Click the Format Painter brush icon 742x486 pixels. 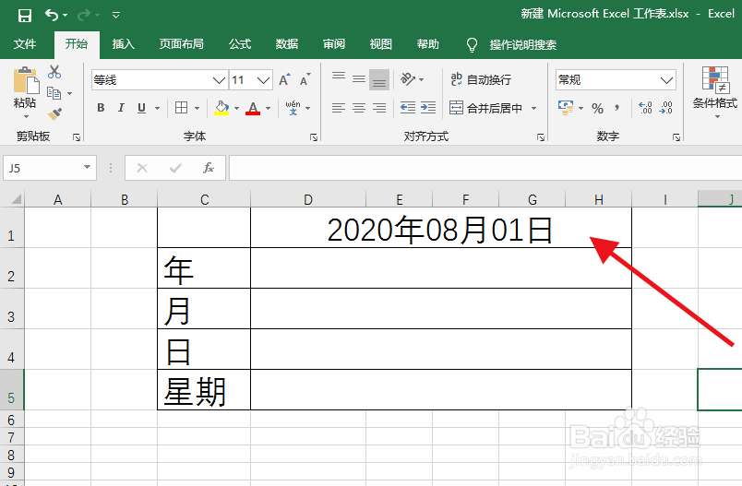54,114
